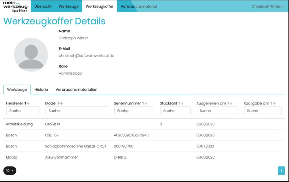Click the 30.07.2020 loan date
The width and height of the screenshot is (289, 182).
[x=205, y=146]
